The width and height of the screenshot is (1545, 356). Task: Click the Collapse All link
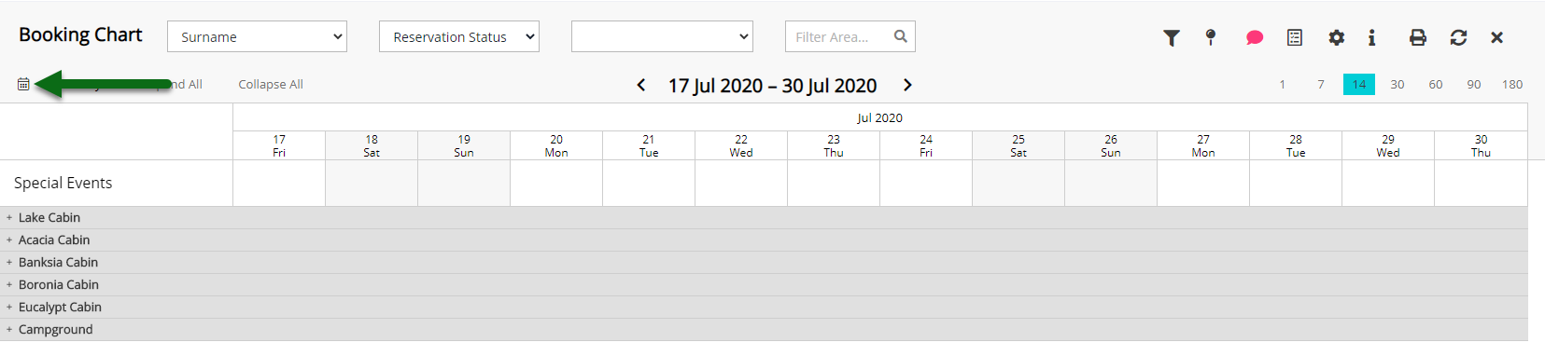coord(271,84)
